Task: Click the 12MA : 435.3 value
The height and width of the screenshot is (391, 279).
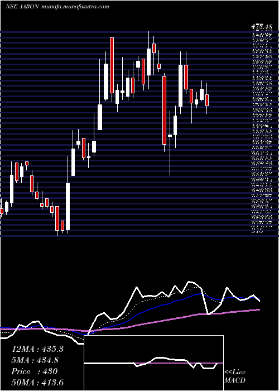Action: coord(37,349)
